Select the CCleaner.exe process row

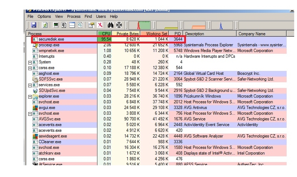point(49,142)
